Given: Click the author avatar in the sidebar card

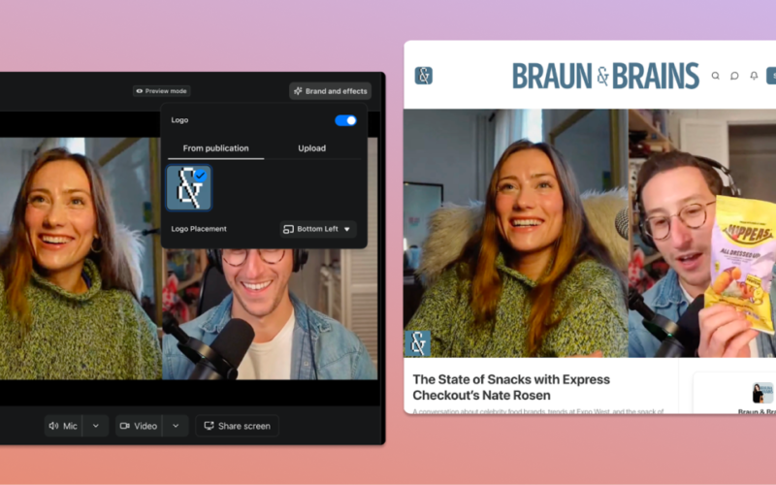Looking at the screenshot, I should 762,392.
